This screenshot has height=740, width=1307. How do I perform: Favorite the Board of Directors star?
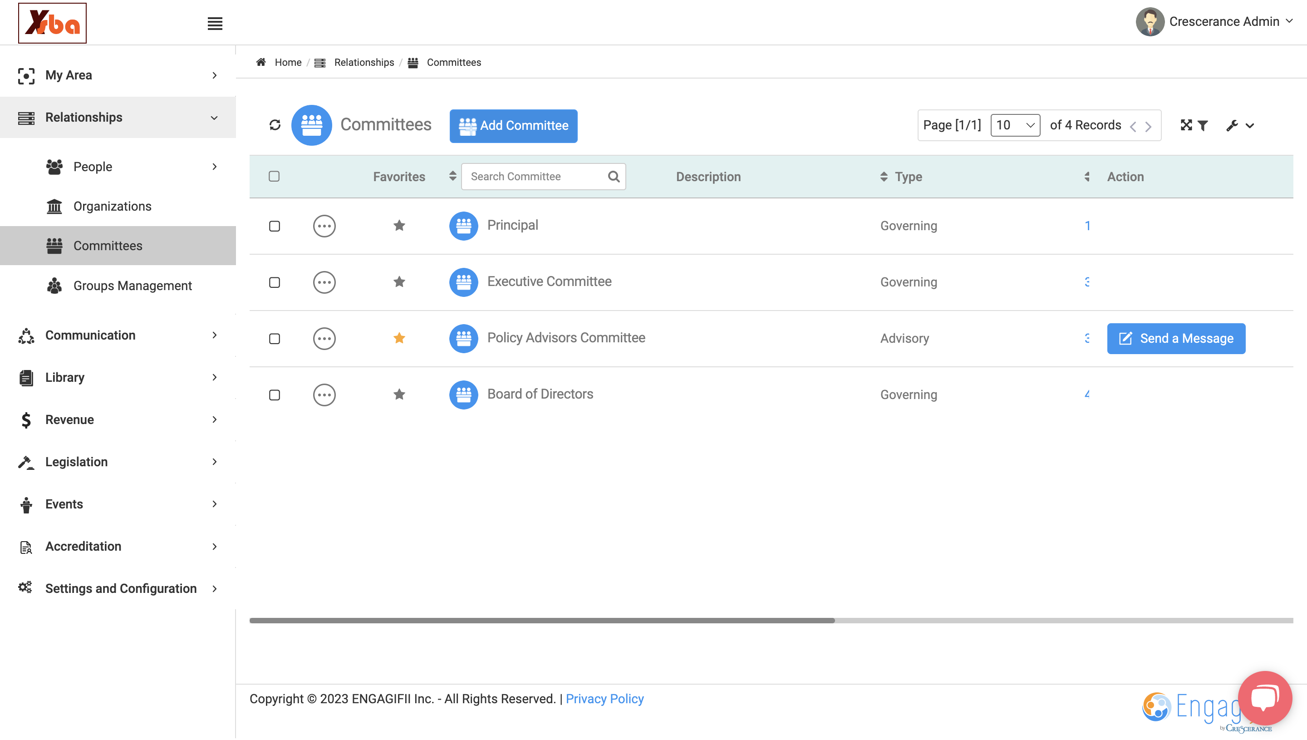[399, 395]
